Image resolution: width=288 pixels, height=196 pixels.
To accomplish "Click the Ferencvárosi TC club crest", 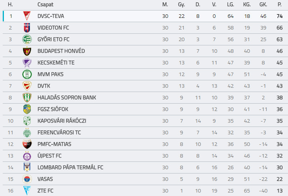I will coord(26,133).
